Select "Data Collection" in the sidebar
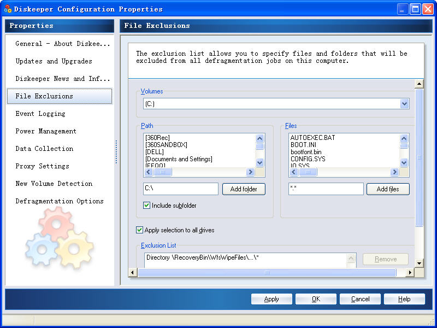This screenshot has height=328, width=437. click(44, 149)
